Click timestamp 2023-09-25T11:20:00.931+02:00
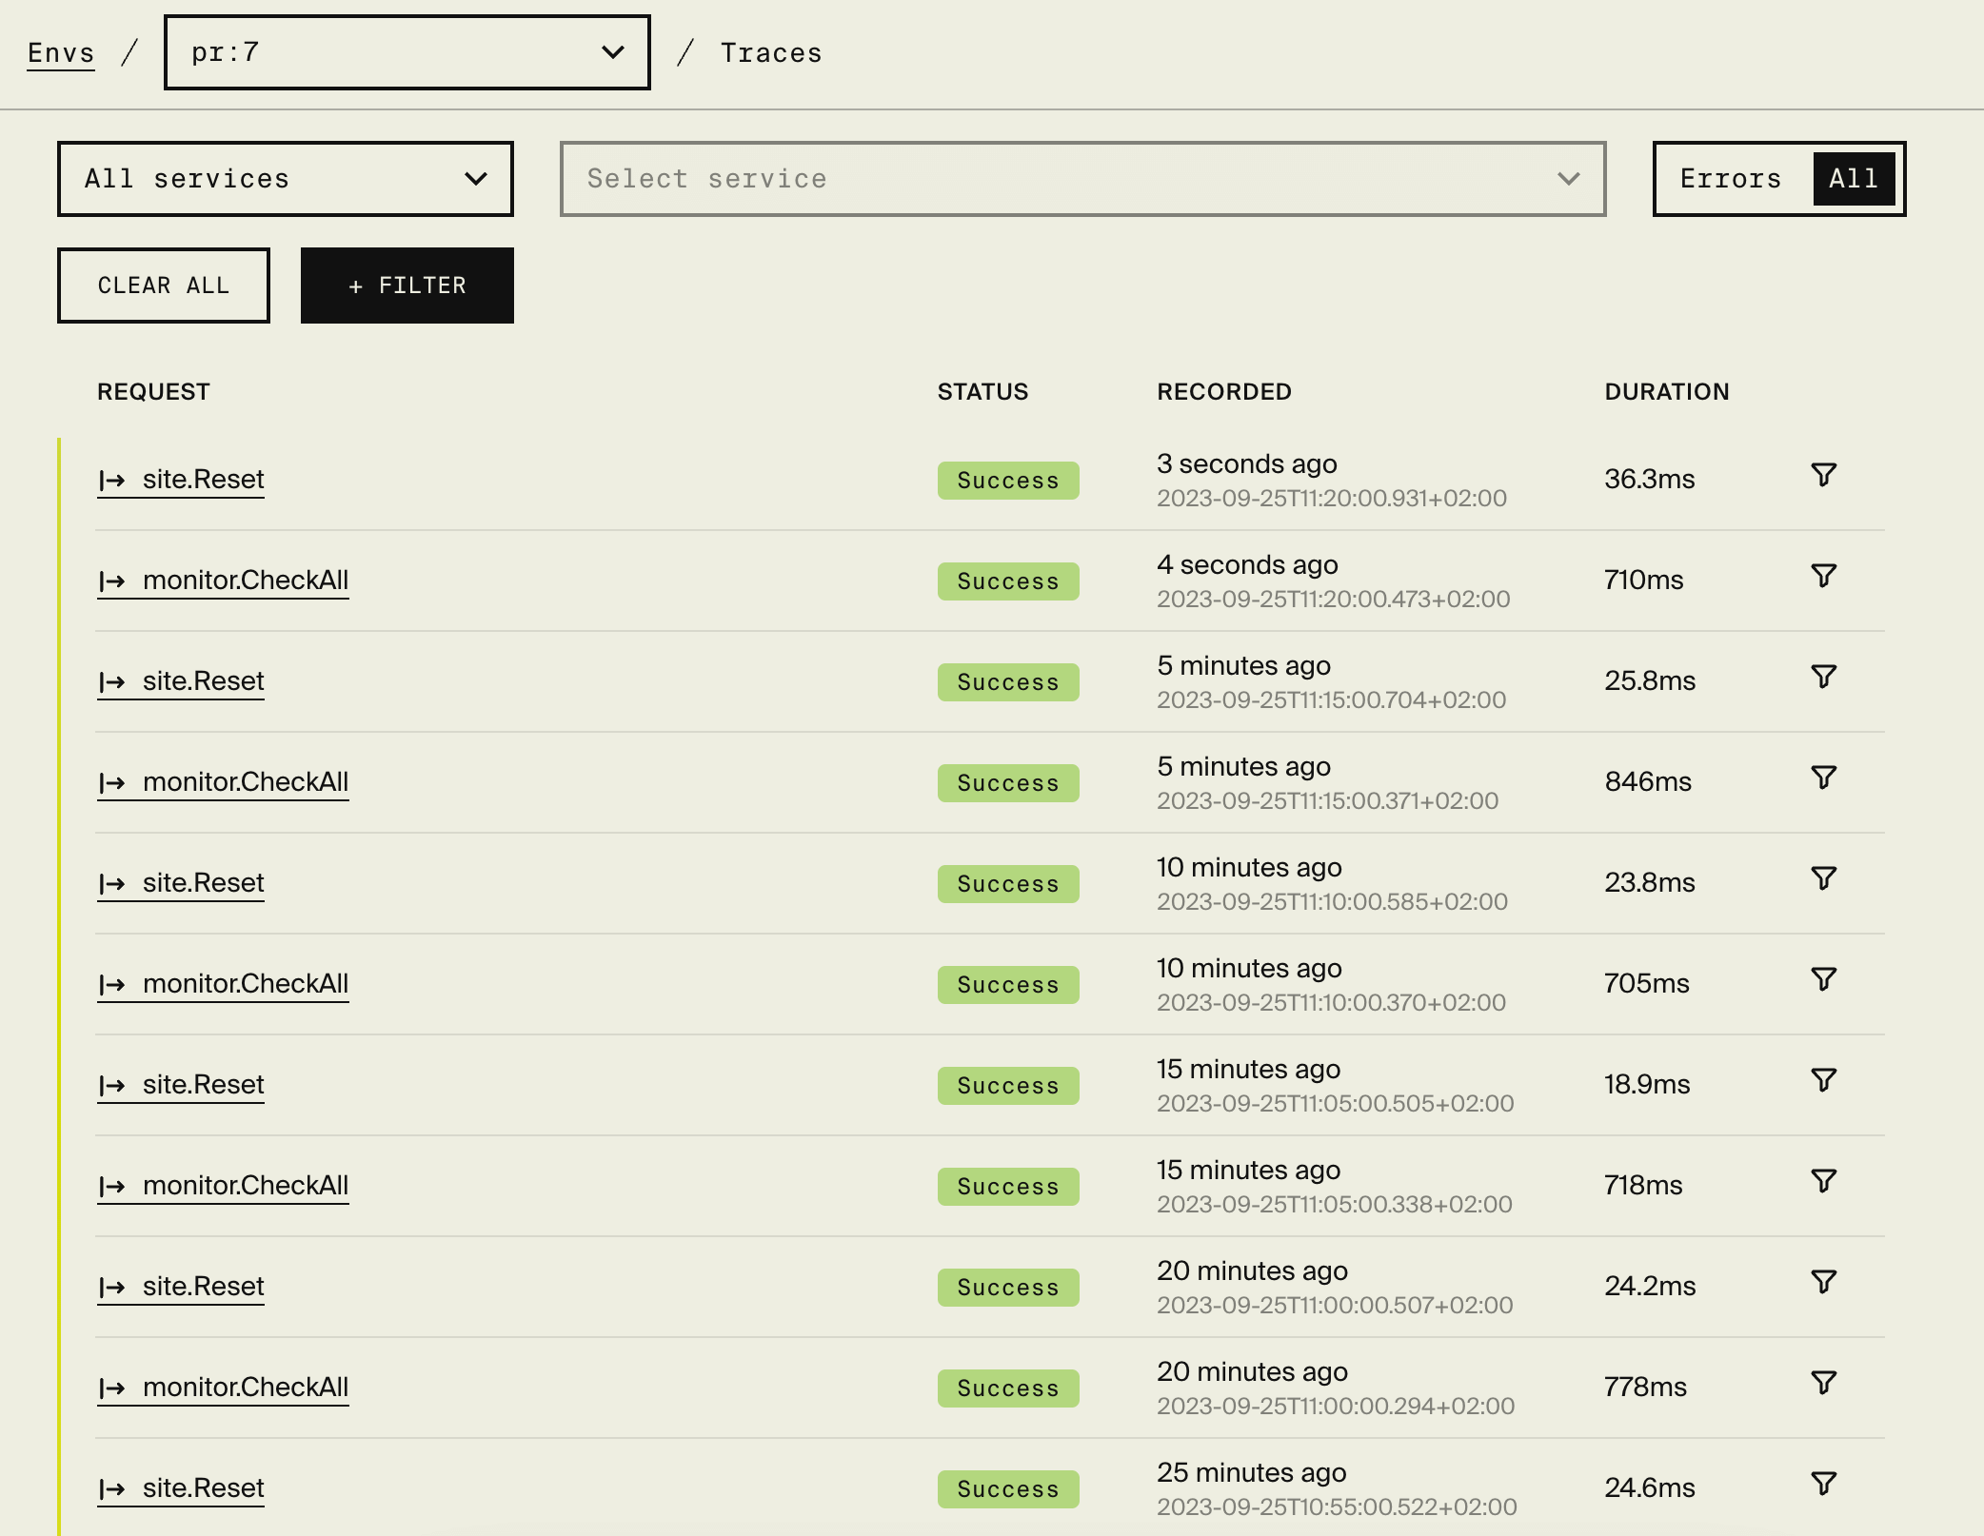Image resolution: width=1984 pixels, height=1536 pixels. 1332,499
